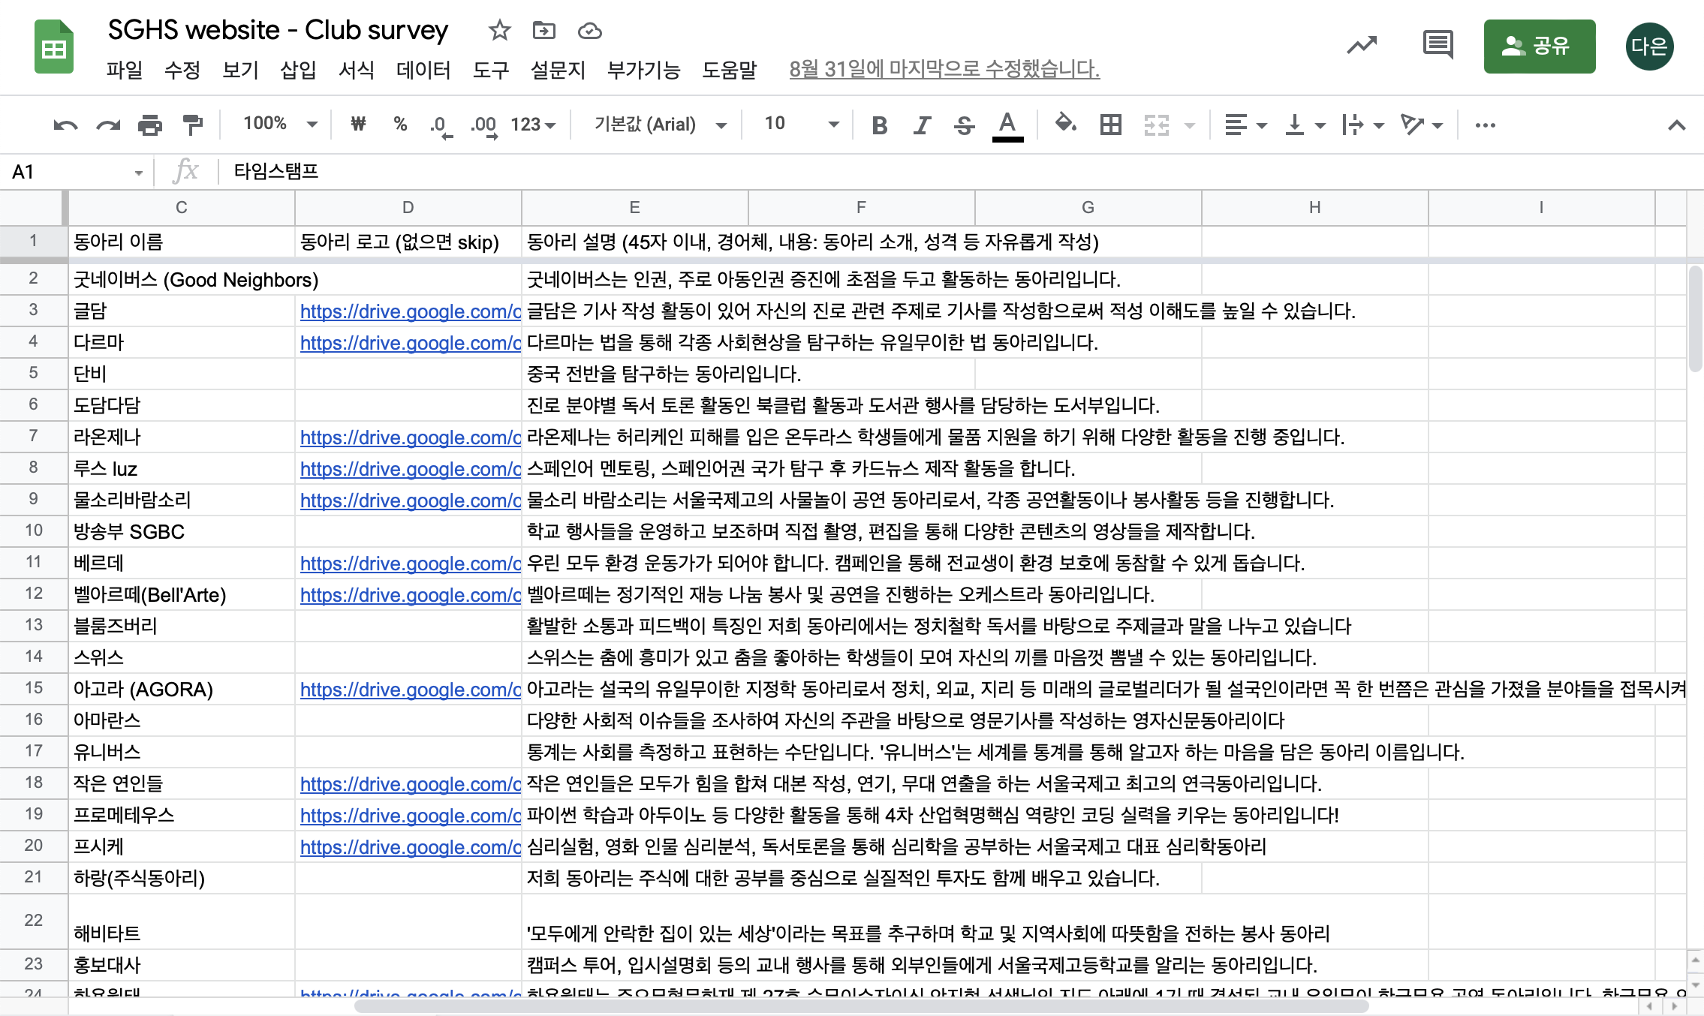Collapse the menus with chevron
Image resolution: width=1704 pixels, height=1016 pixels.
pos(1676,125)
